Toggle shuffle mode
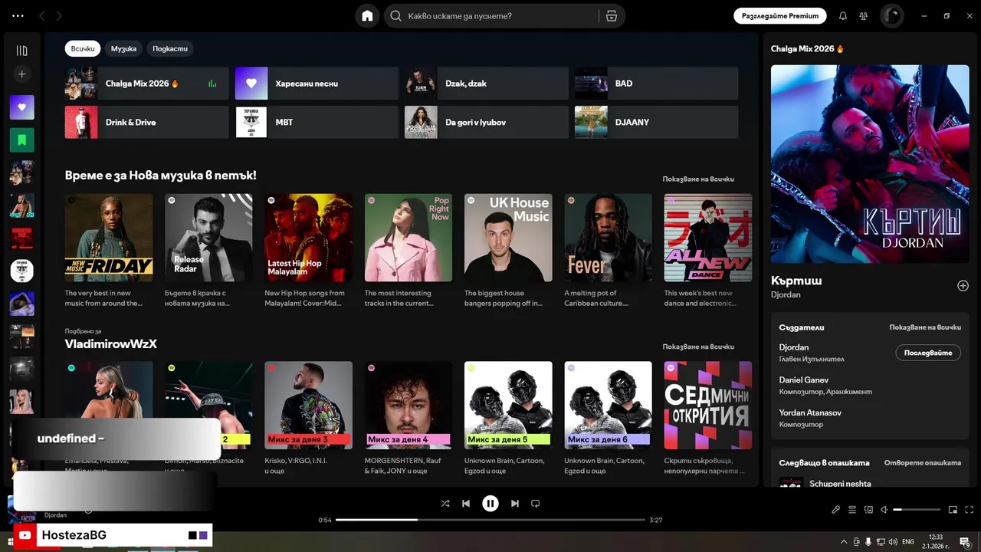Screen dimensions: 981x552 pyautogui.click(x=445, y=504)
